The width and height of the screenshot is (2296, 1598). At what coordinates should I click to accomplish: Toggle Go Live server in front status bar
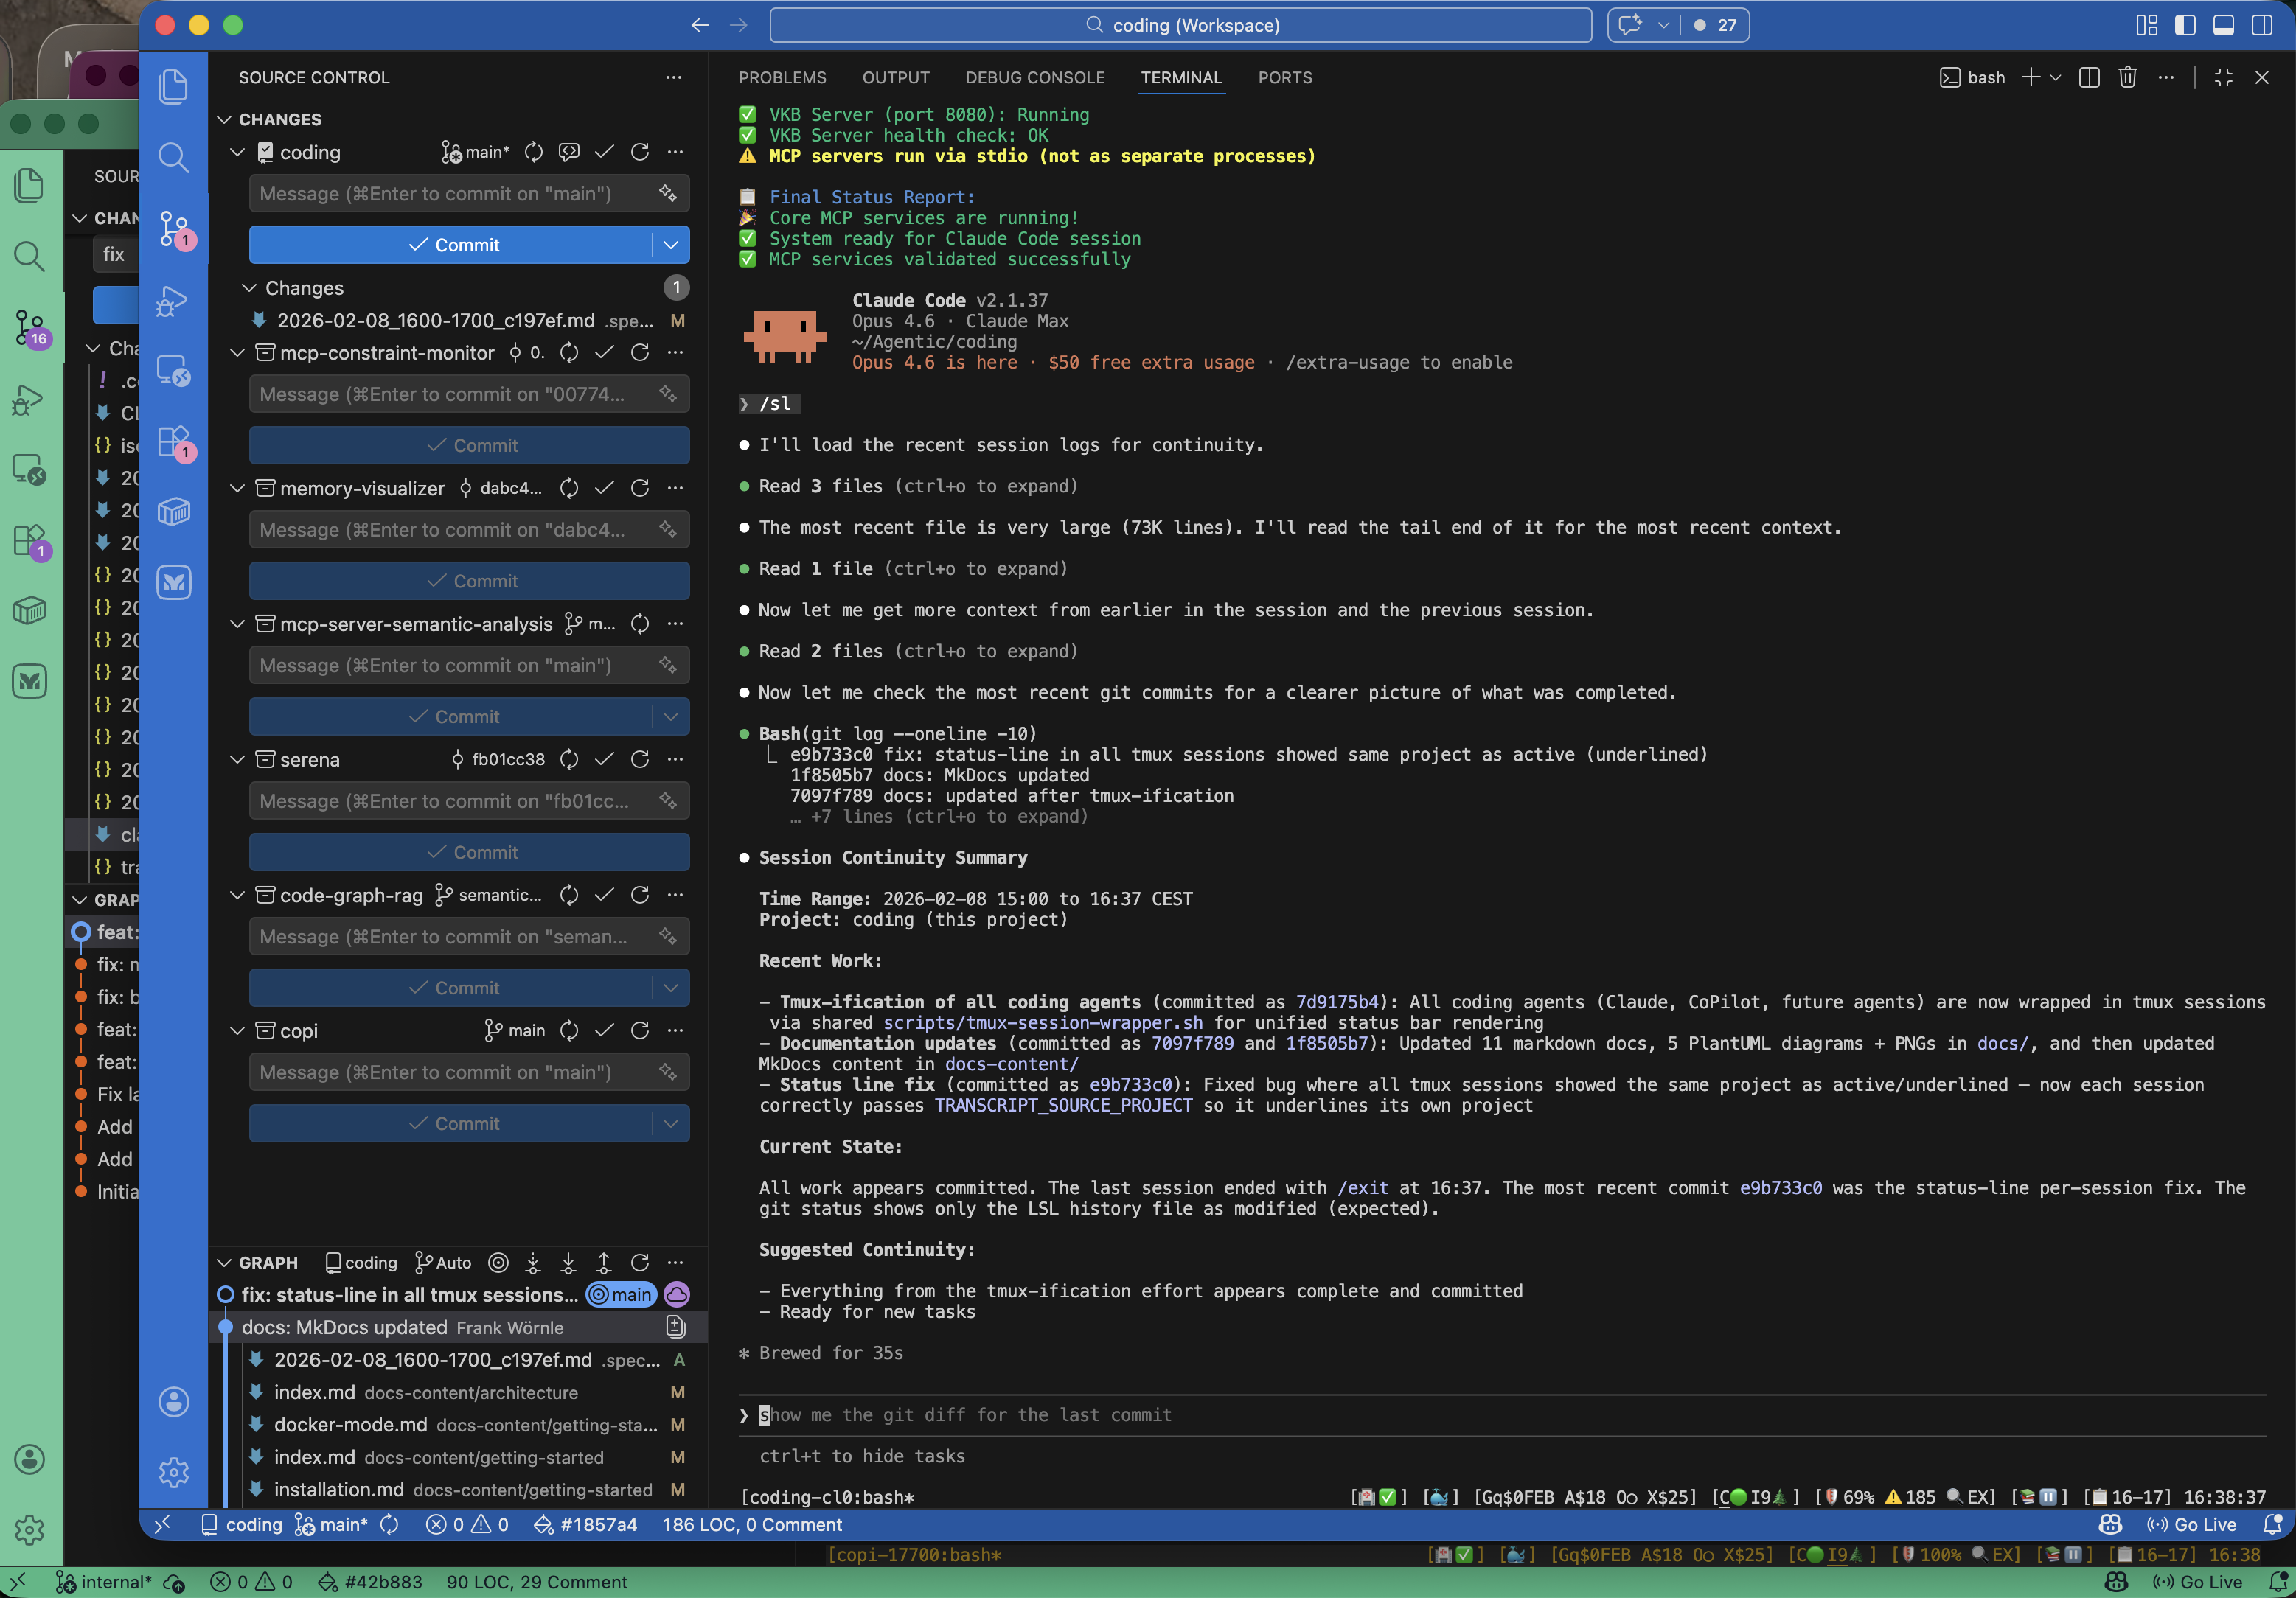pos(2192,1525)
